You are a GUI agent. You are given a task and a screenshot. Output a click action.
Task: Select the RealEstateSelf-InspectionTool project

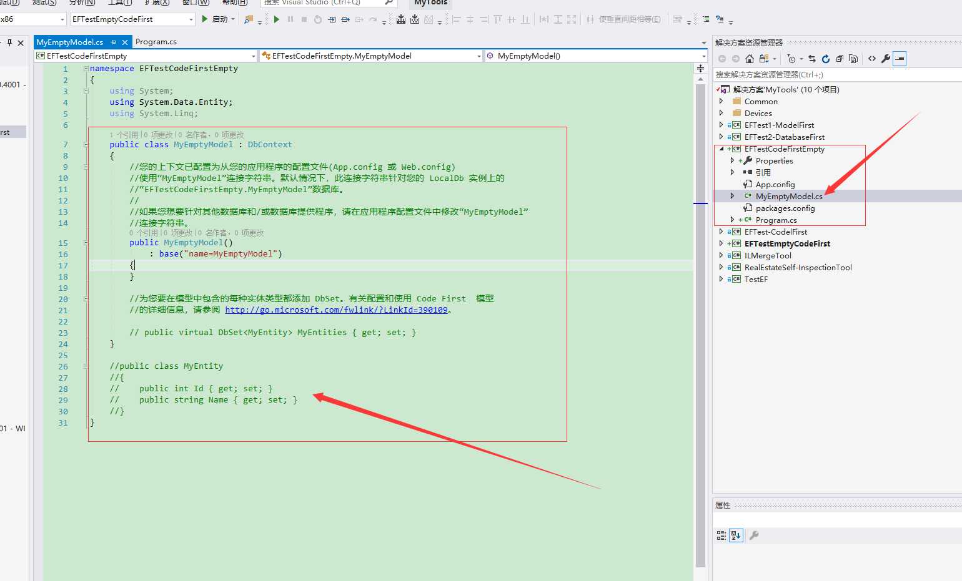[x=798, y=267]
